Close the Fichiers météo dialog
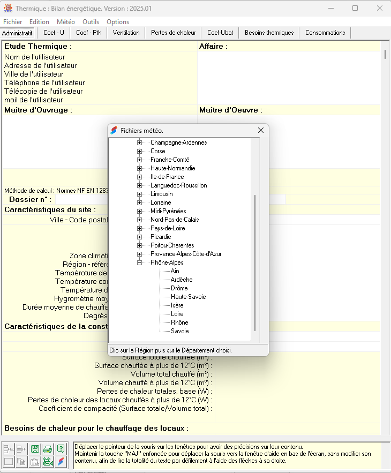This screenshot has height=473, width=391. point(261,130)
